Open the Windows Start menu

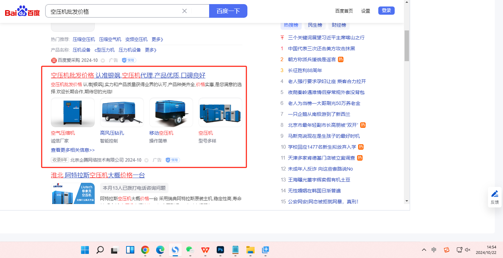(85, 250)
